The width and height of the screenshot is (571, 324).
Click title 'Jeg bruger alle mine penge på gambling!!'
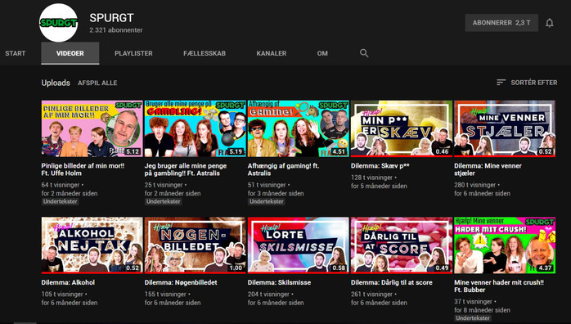click(x=186, y=169)
